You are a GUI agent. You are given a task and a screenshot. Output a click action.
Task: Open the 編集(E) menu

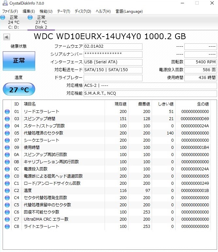29,11
